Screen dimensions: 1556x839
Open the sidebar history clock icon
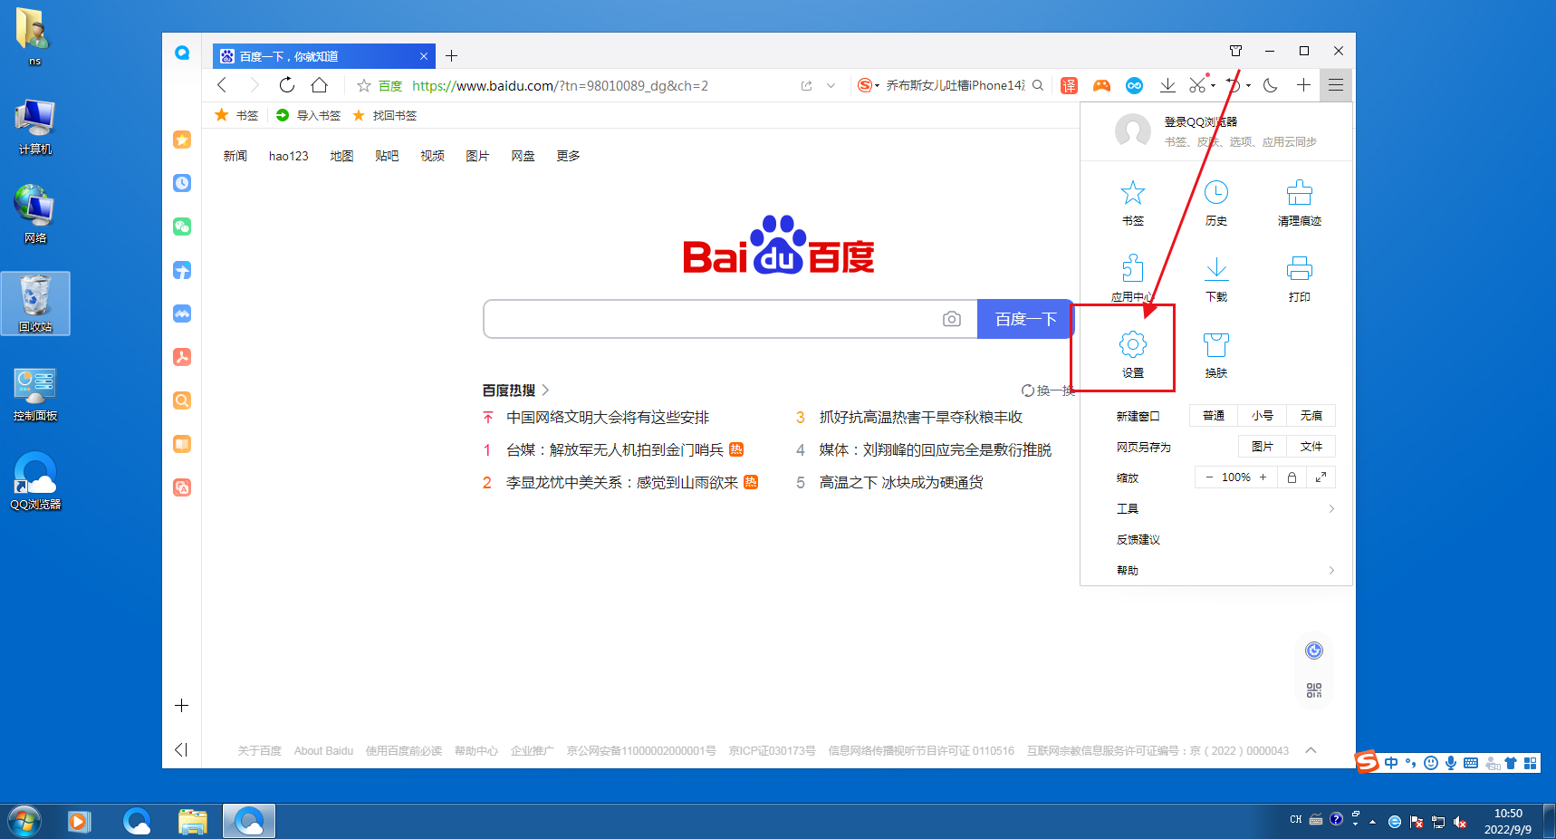[x=182, y=183]
